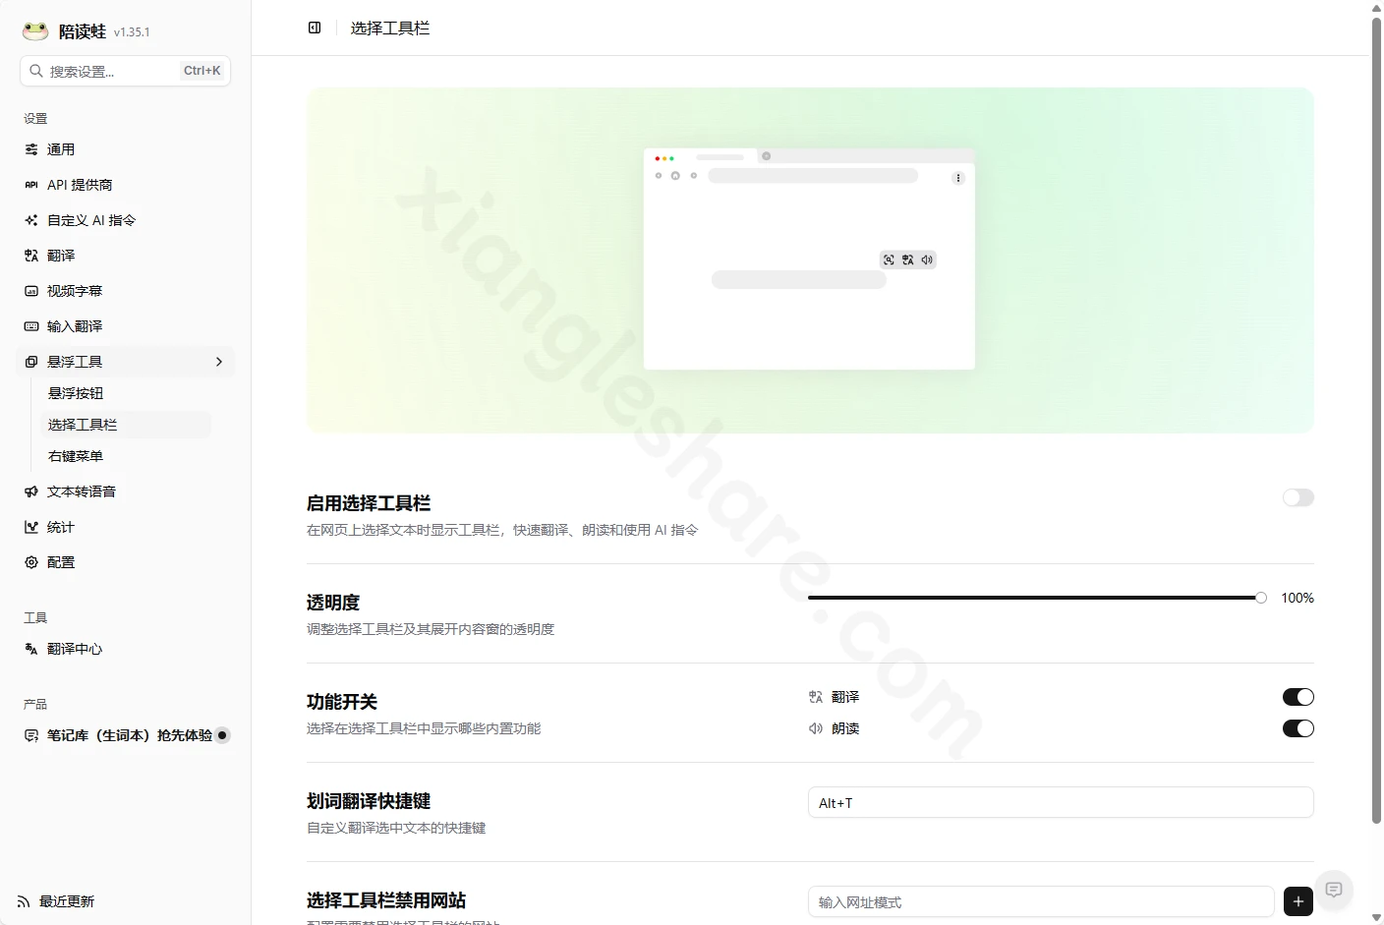
Task: Toggle off the 翻译 feature switch
Action: 1298,697
